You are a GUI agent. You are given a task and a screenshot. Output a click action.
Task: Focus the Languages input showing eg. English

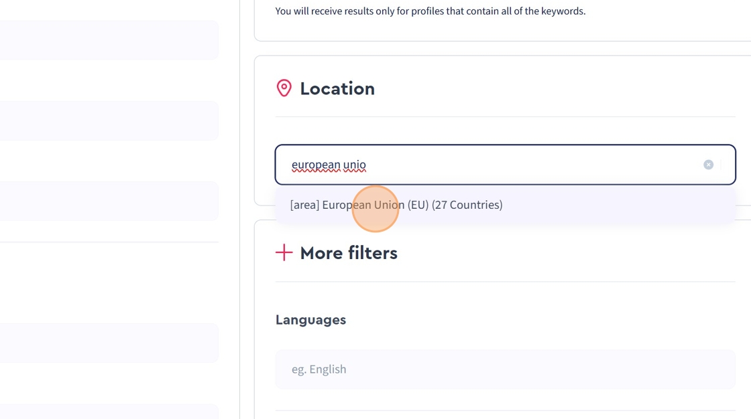[505, 369]
